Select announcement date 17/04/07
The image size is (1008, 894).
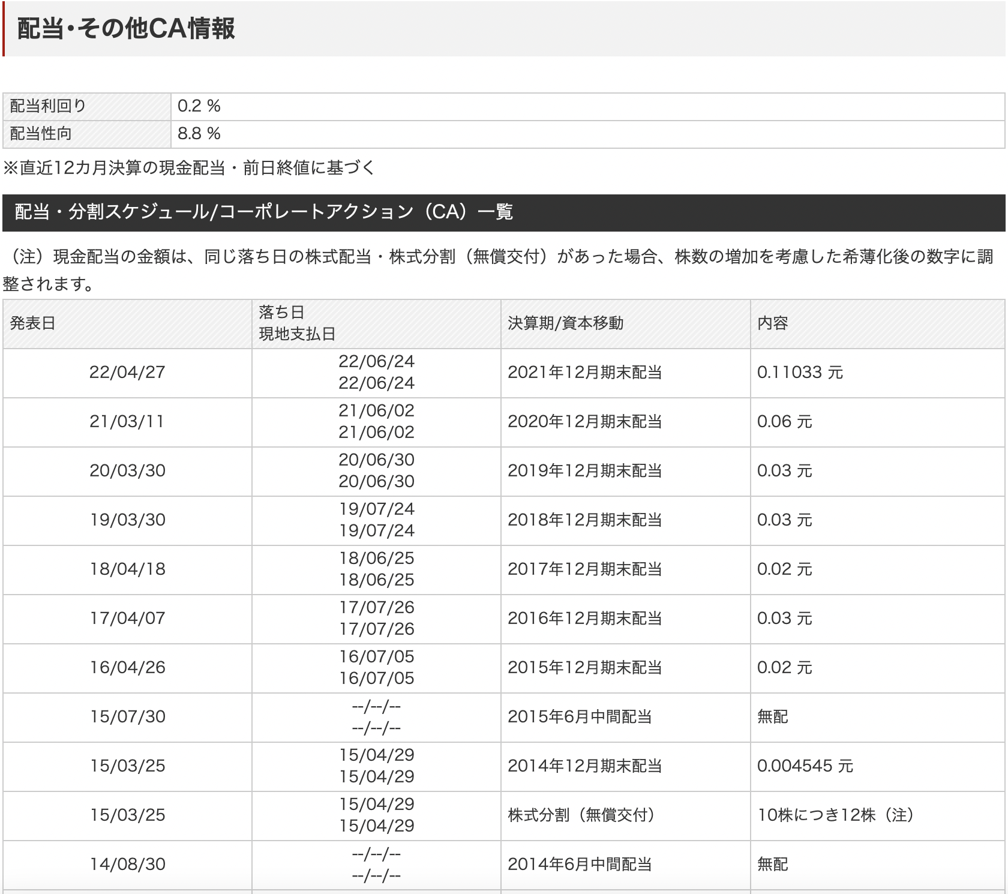coord(127,619)
